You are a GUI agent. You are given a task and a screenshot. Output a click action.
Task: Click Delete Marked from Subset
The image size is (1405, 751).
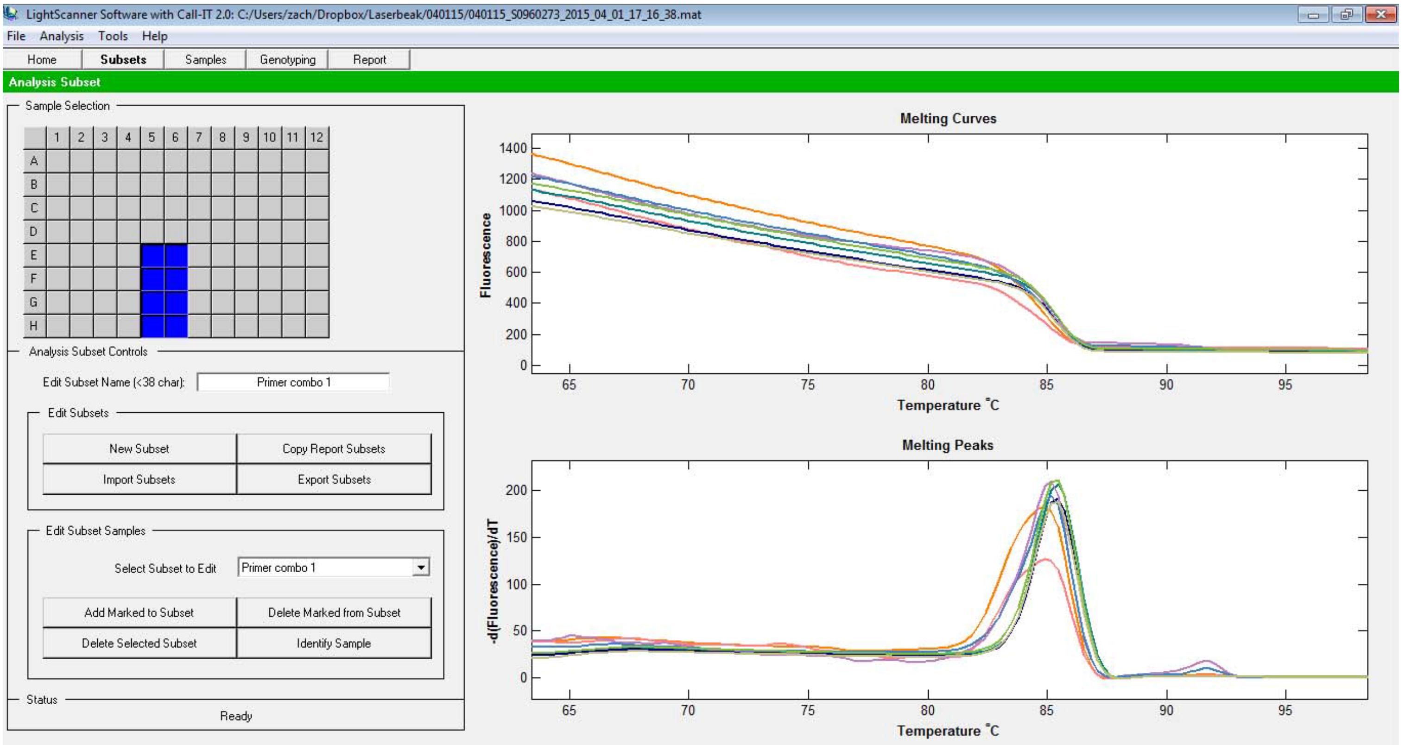(334, 612)
